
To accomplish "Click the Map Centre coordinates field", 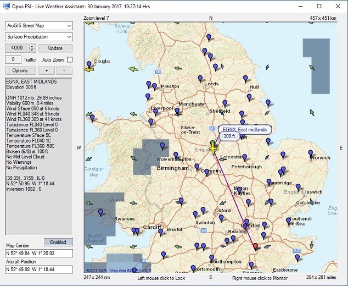I will (39, 254).
